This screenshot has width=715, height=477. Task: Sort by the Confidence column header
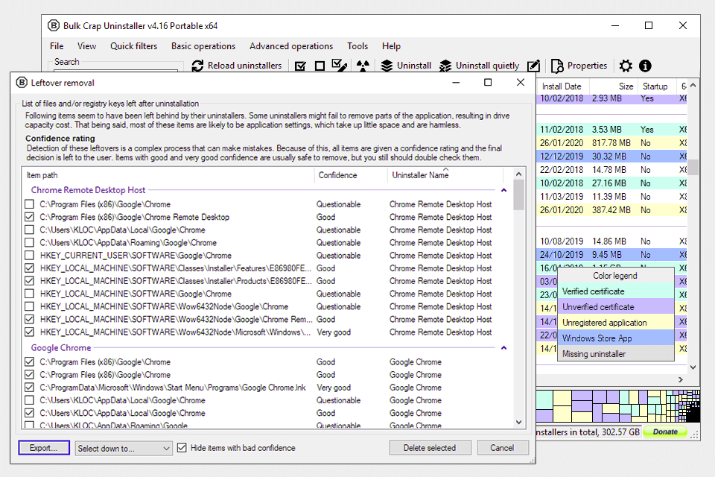tap(351, 175)
